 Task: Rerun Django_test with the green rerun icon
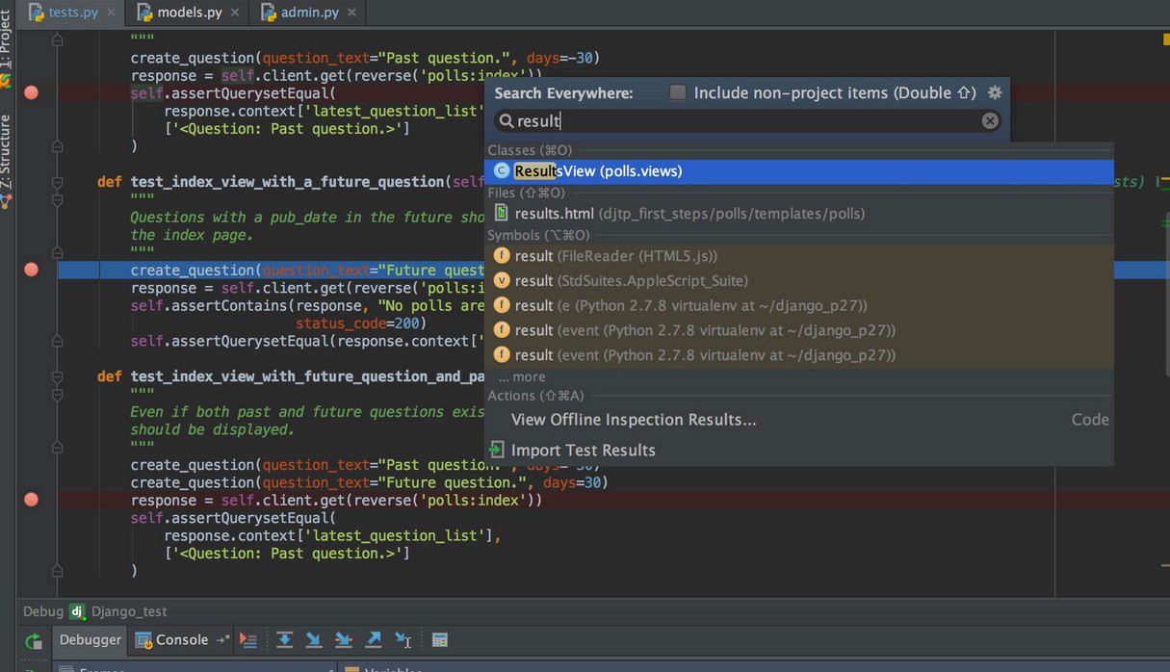(34, 641)
